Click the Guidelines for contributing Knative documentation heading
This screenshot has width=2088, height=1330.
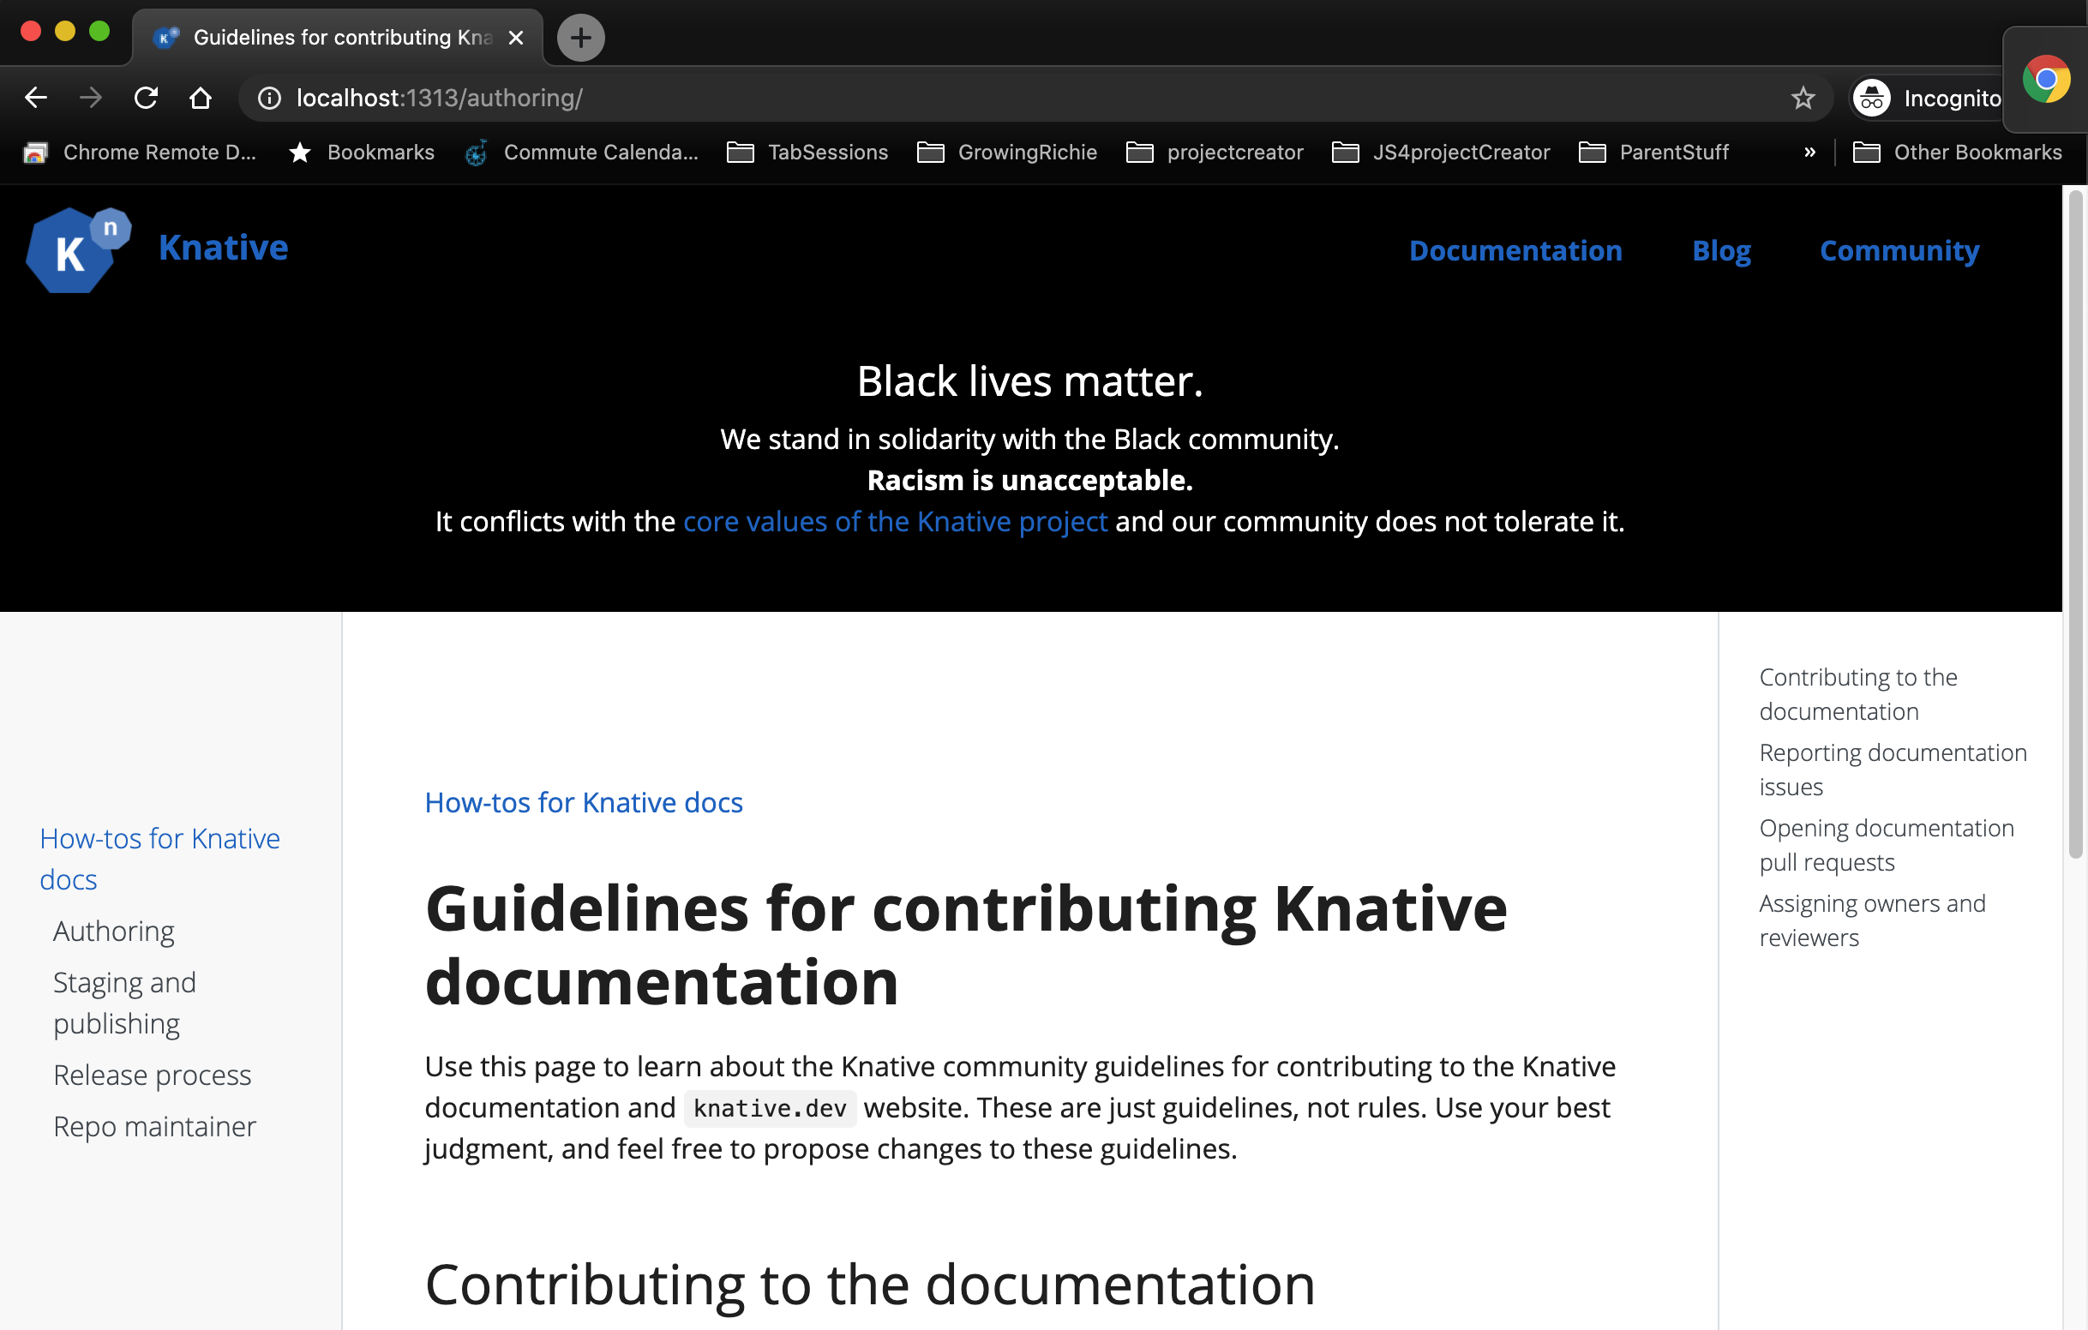pyautogui.click(x=966, y=945)
